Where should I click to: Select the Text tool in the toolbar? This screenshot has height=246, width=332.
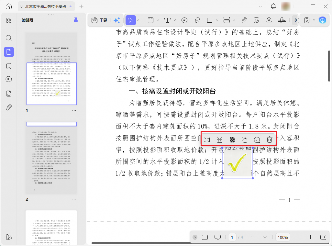coord(168,20)
